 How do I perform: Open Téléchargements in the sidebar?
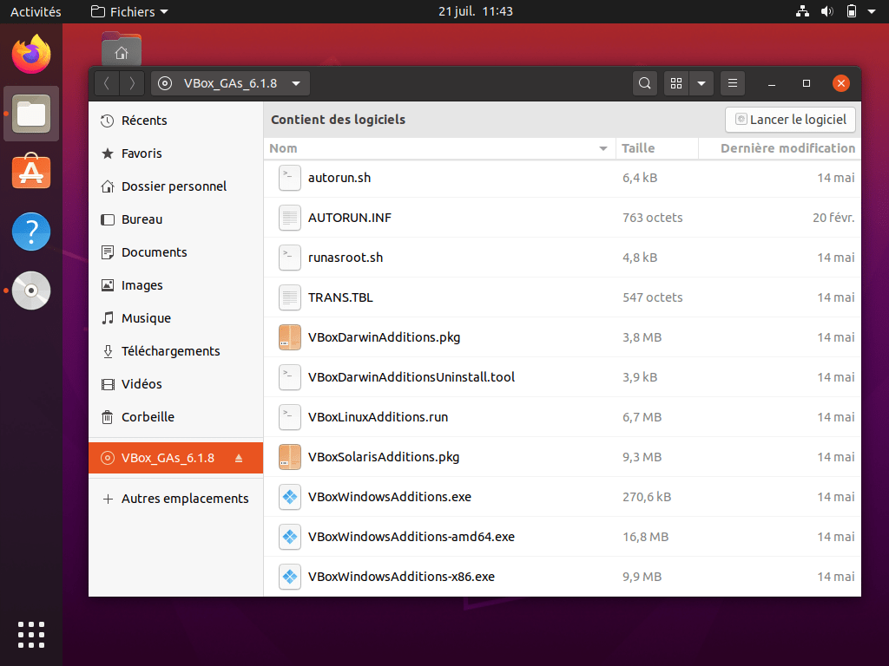(x=175, y=351)
